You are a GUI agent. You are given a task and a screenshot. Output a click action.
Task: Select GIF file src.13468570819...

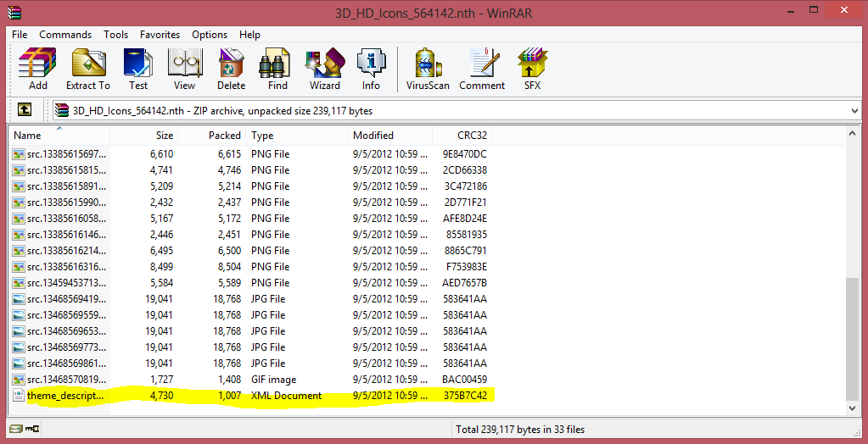[x=66, y=380]
